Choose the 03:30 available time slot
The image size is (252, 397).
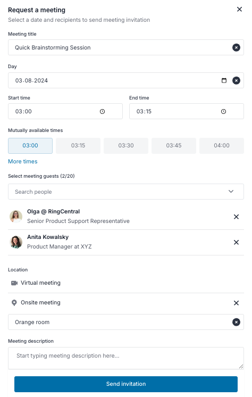126,146
